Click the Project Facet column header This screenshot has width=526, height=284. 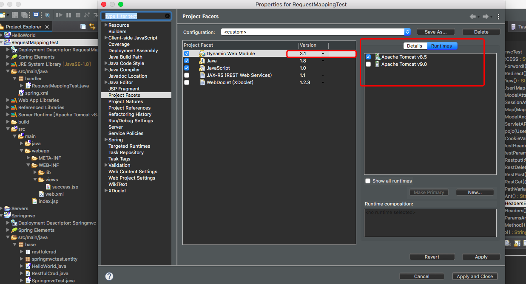coord(241,45)
